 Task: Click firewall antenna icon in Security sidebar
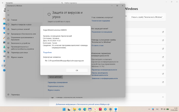[8, 34]
